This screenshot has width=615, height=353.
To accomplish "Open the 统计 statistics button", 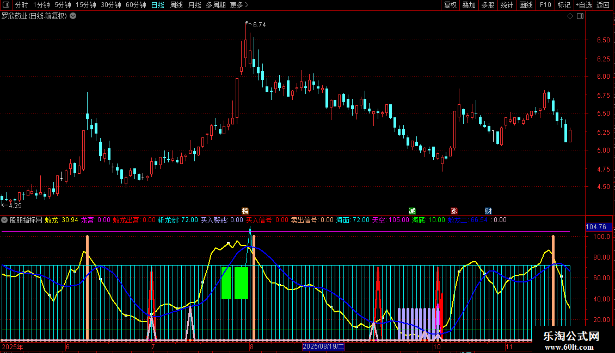I will (506, 5).
